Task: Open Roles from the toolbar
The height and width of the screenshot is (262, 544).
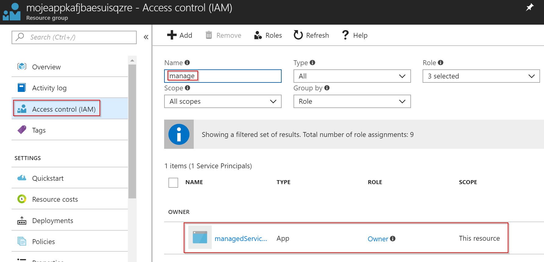Action: coord(268,35)
